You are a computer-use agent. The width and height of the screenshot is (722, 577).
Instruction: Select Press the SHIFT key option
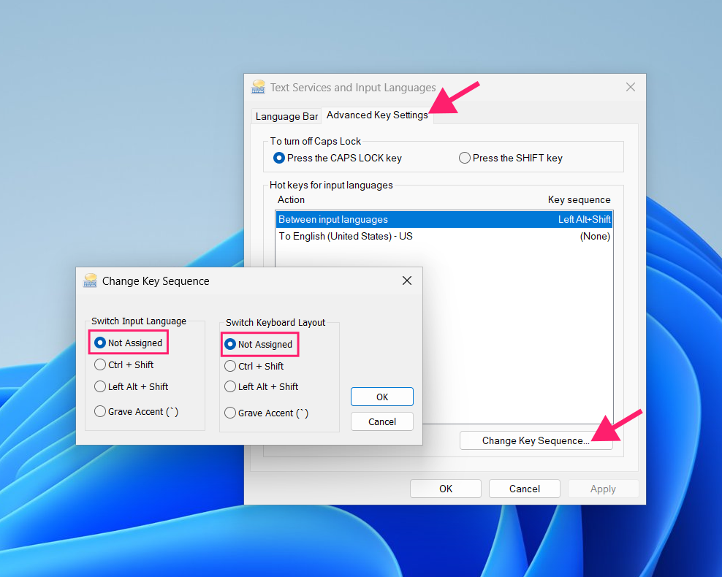pyautogui.click(x=511, y=158)
